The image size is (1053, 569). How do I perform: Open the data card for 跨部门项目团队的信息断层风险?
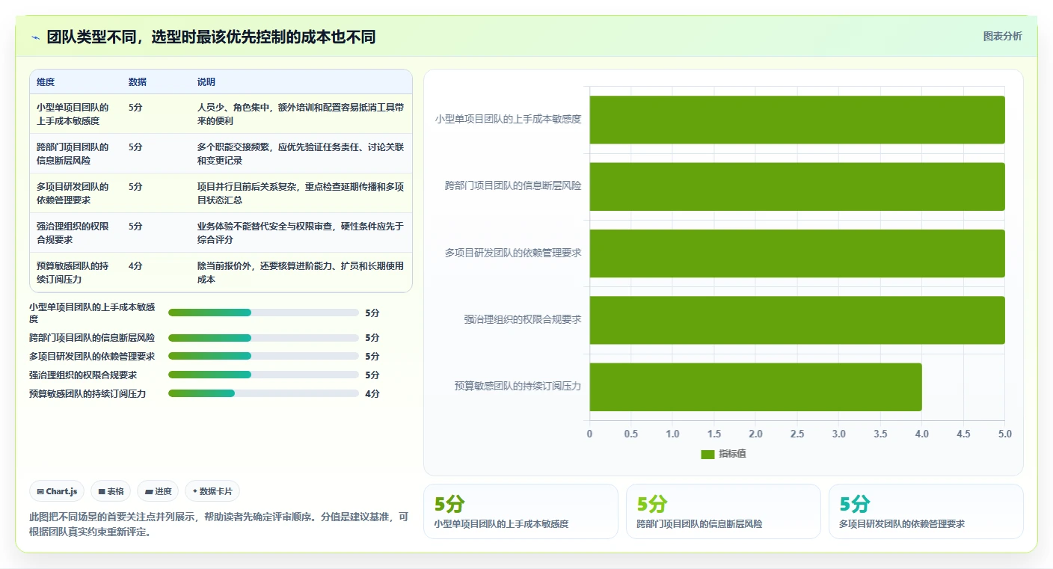tap(723, 511)
